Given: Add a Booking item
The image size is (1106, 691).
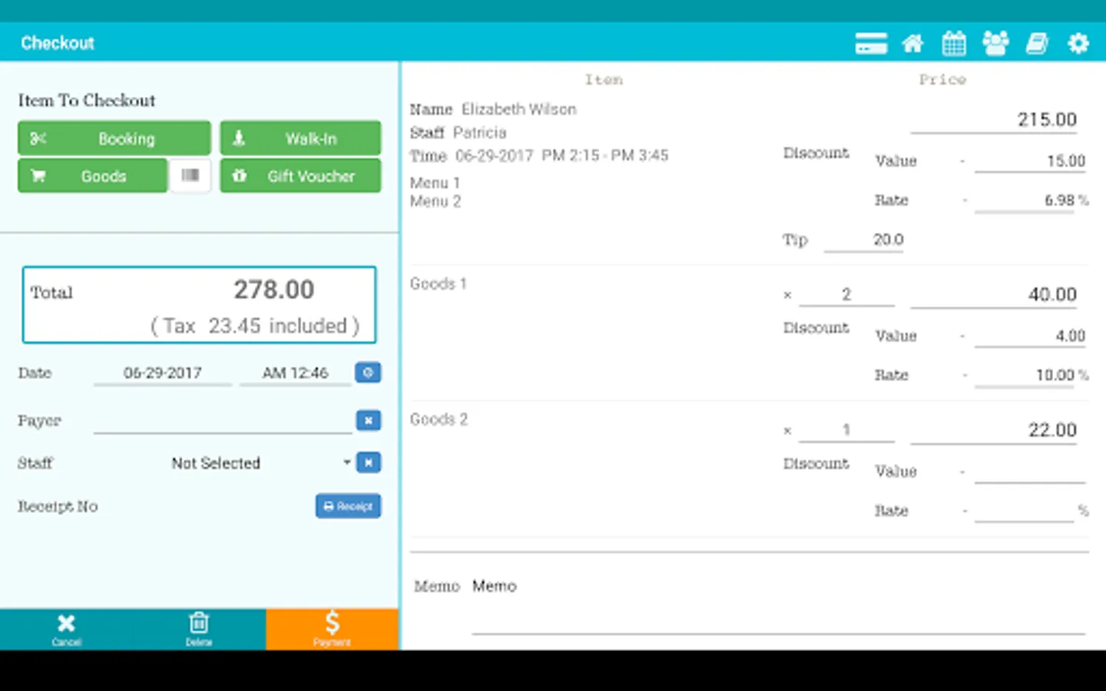Looking at the screenshot, I should 114,138.
